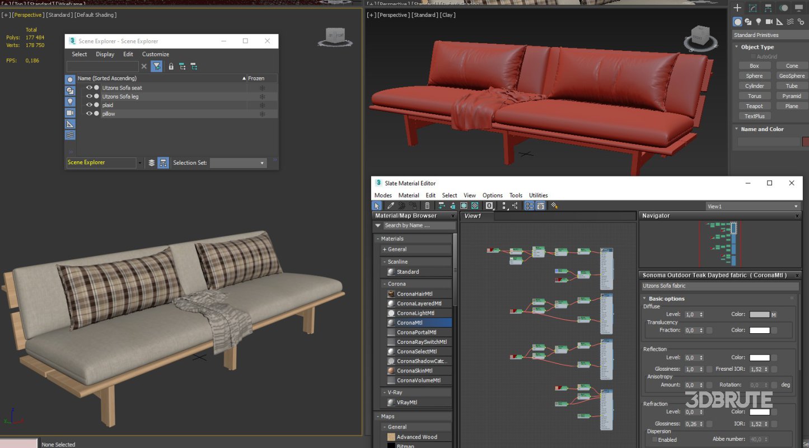The width and height of the screenshot is (809, 448).
Task: Collapse the Corona materials group in the browser
Action: (385, 283)
